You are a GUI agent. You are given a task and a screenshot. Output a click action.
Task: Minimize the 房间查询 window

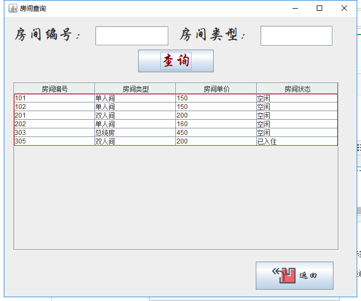tap(295, 8)
